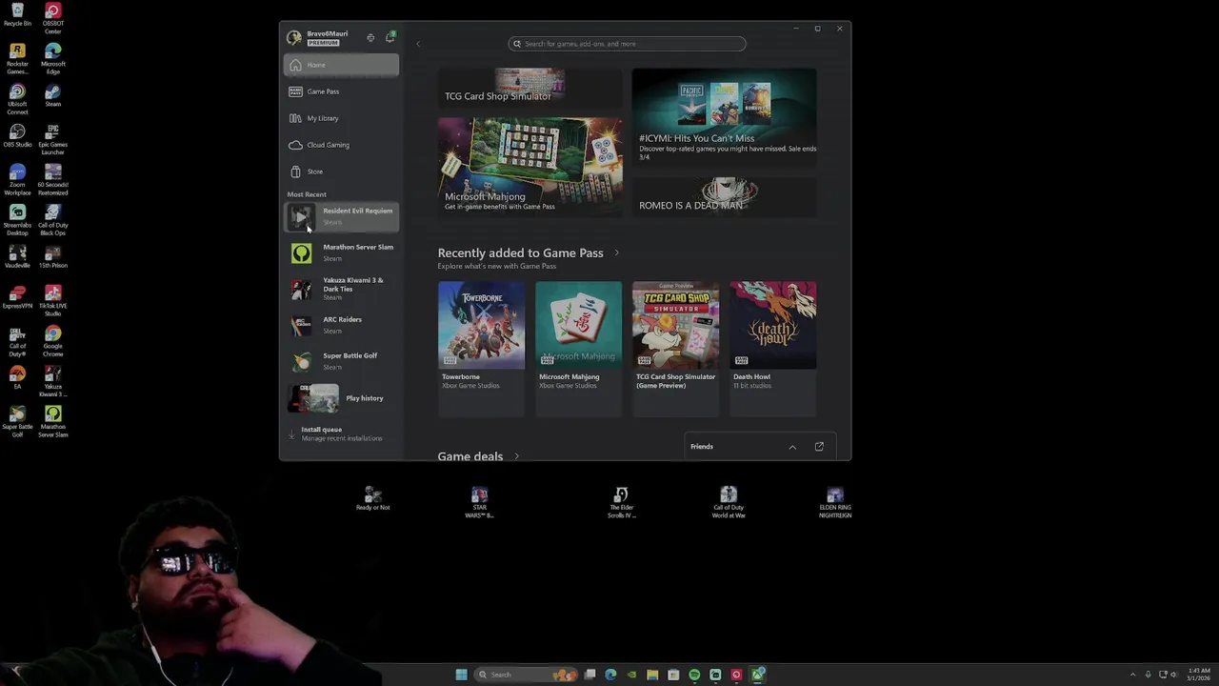Open the Bravo6Mauri profile avatar
Image resolution: width=1219 pixels, height=686 pixels.
click(x=294, y=38)
